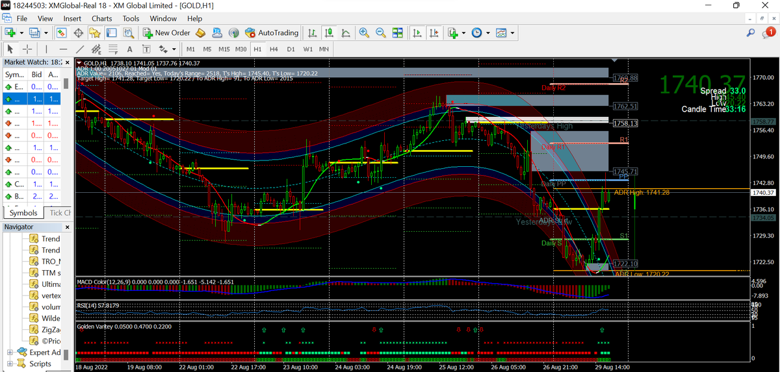The image size is (780, 372).
Task: Toggle the Chart Shift icon
Action: (x=433, y=32)
